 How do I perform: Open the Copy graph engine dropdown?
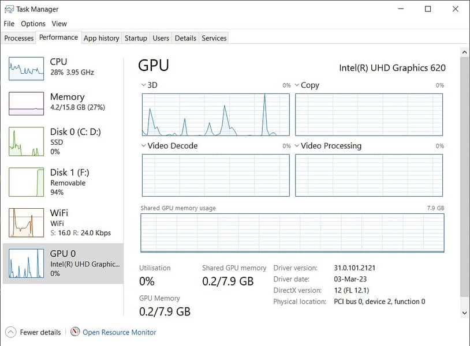pyautogui.click(x=297, y=85)
